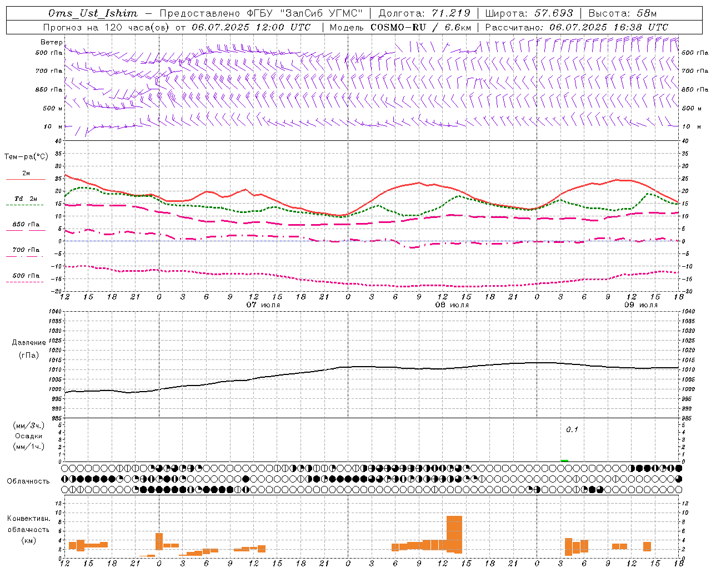Click the '0.1' precipitation amount value
The width and height of the screenshot is (711, 568).
pos(572,430)
